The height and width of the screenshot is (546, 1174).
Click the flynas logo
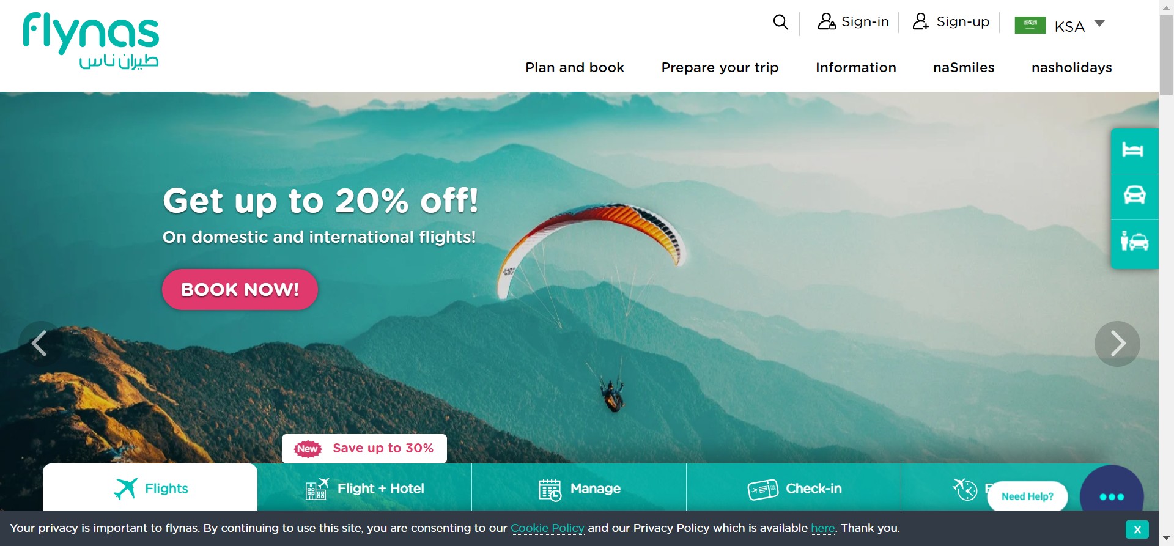pos(91,41)
